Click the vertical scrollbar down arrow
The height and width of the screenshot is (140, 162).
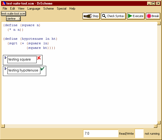159,122
